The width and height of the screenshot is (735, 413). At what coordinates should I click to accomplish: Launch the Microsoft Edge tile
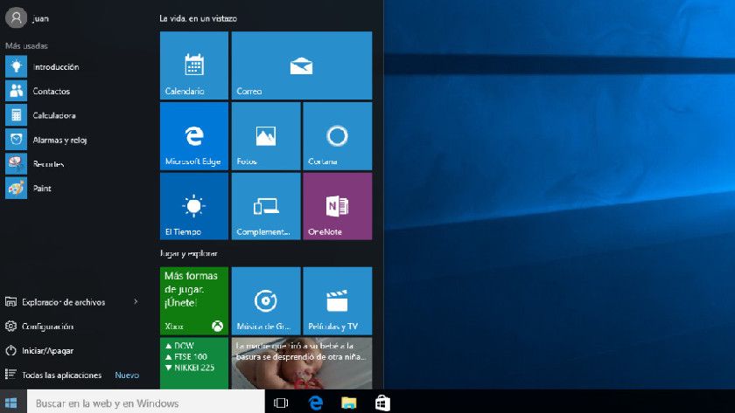click(194, 136)
